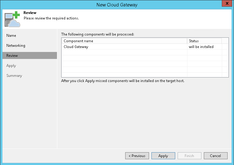
Task: Click the bold Review heading
Action: point(30,13)
